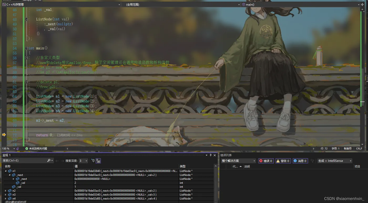This screenshot has height=203, width=368.
Task: Toggle the highlighted display-format icon in the watch toolbar
Action: point(98,161)
